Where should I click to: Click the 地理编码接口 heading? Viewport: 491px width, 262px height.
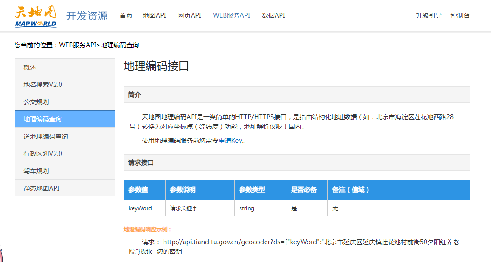tap(156, 66)
